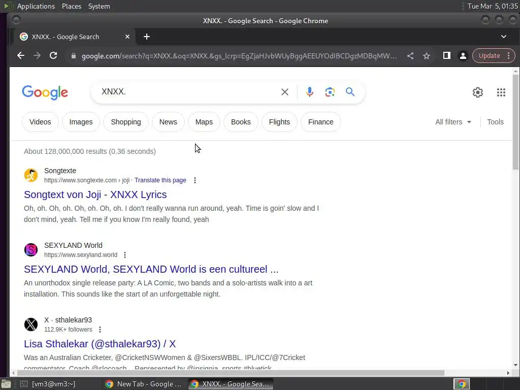Screen dimensions: 520x390
Task: Click Translate this page link
Action: (x=160, y=180)
